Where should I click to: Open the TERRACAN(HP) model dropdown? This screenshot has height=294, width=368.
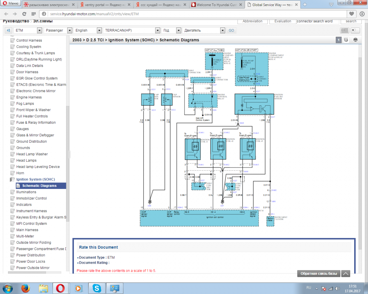(132, 30)
